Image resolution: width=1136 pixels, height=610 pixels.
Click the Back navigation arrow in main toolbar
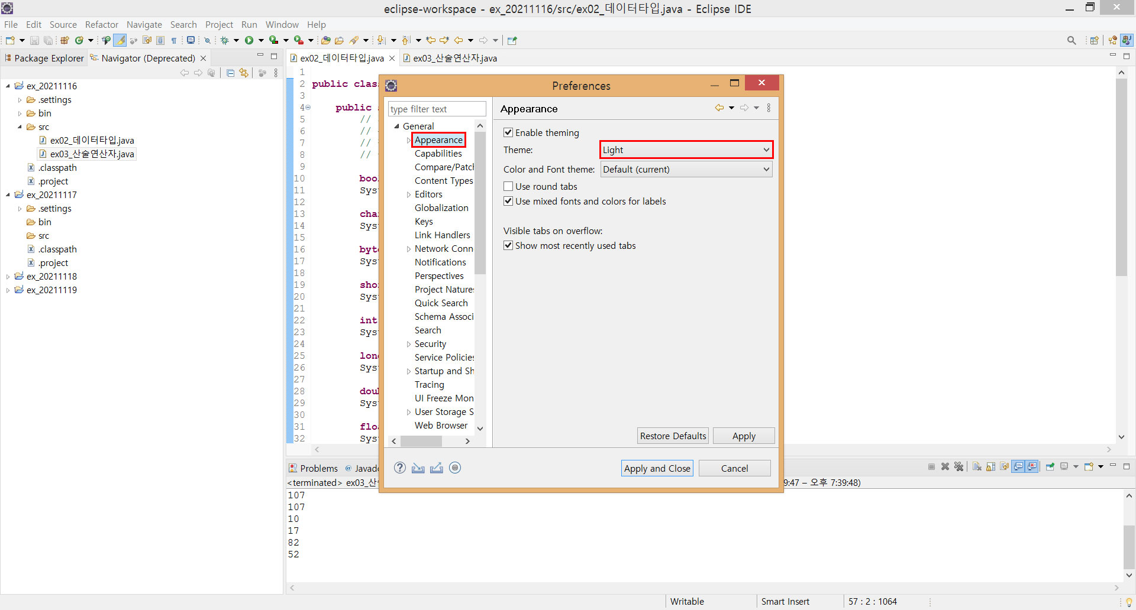coord(459,40)
